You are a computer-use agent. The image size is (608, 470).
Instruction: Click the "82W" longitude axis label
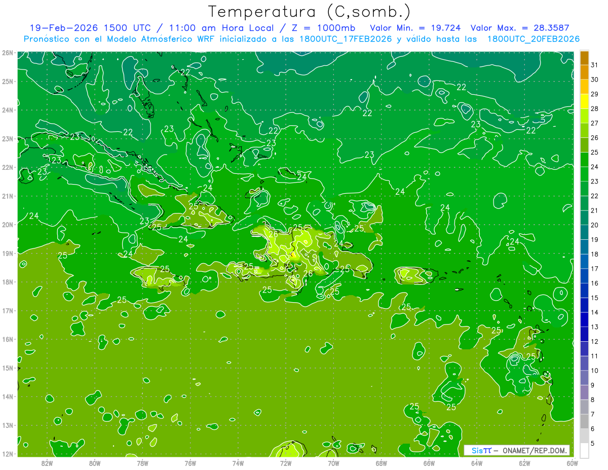click(47, 463)
